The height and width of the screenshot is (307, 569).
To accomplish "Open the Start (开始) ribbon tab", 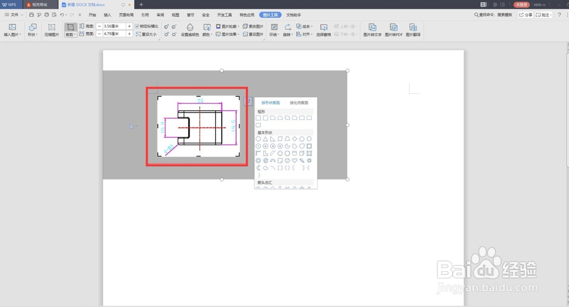I will click(x=93, y=15).
